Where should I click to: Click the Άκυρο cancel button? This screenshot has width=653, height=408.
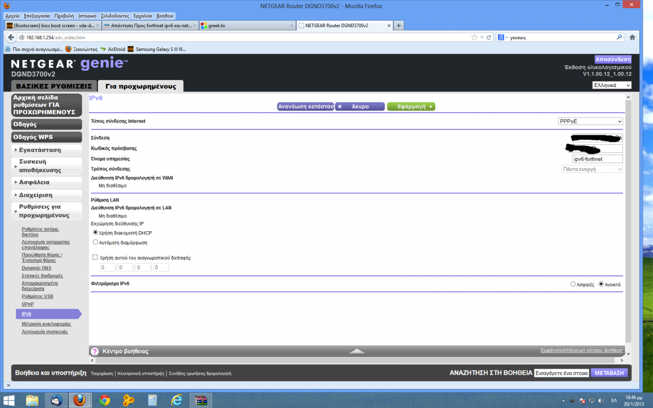(x=360, y=107)
